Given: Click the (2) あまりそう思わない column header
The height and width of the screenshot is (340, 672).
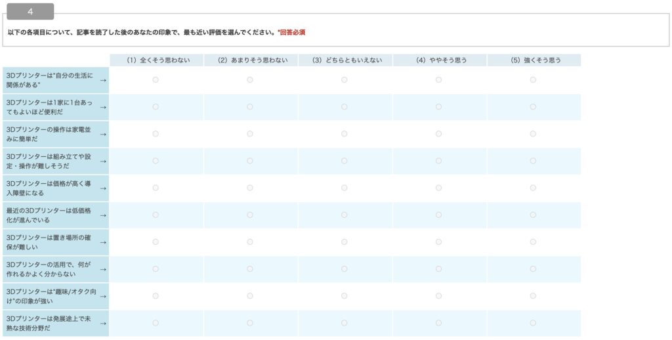Looking at the screenshot, I should point(251,60).
